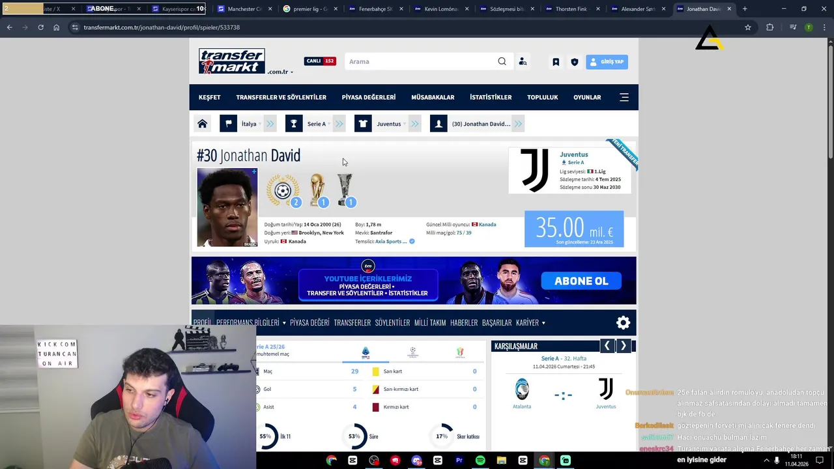Open the .com.tr domain dropdown
Screen dimensions: 834x469
point(280,72)
